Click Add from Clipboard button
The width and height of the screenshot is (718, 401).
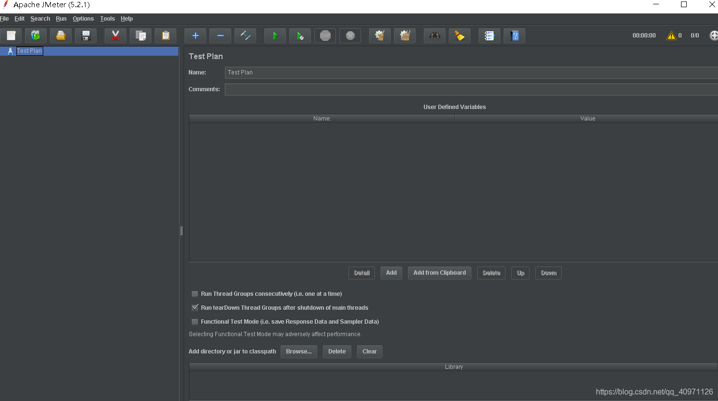tap(440, 273)
